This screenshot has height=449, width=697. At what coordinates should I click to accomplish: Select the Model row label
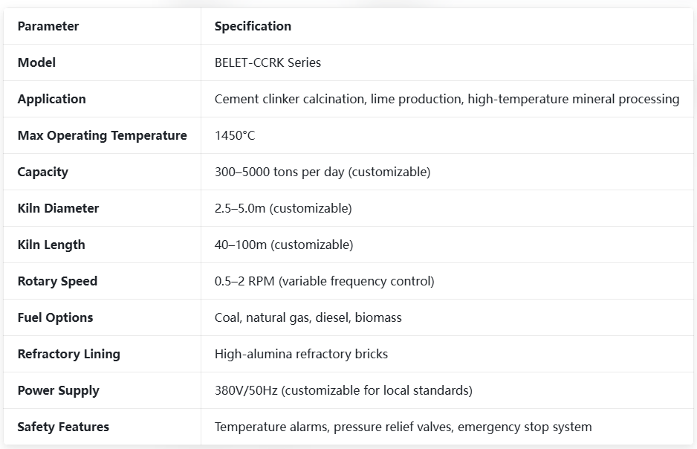click(36, 62)
